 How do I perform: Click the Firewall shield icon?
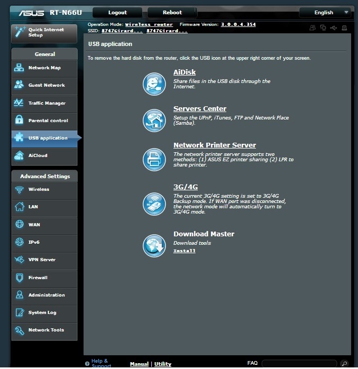(19, 278)
